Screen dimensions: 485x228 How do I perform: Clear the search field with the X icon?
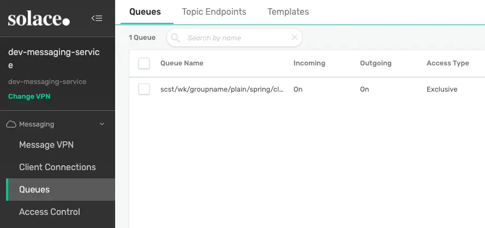295,38
